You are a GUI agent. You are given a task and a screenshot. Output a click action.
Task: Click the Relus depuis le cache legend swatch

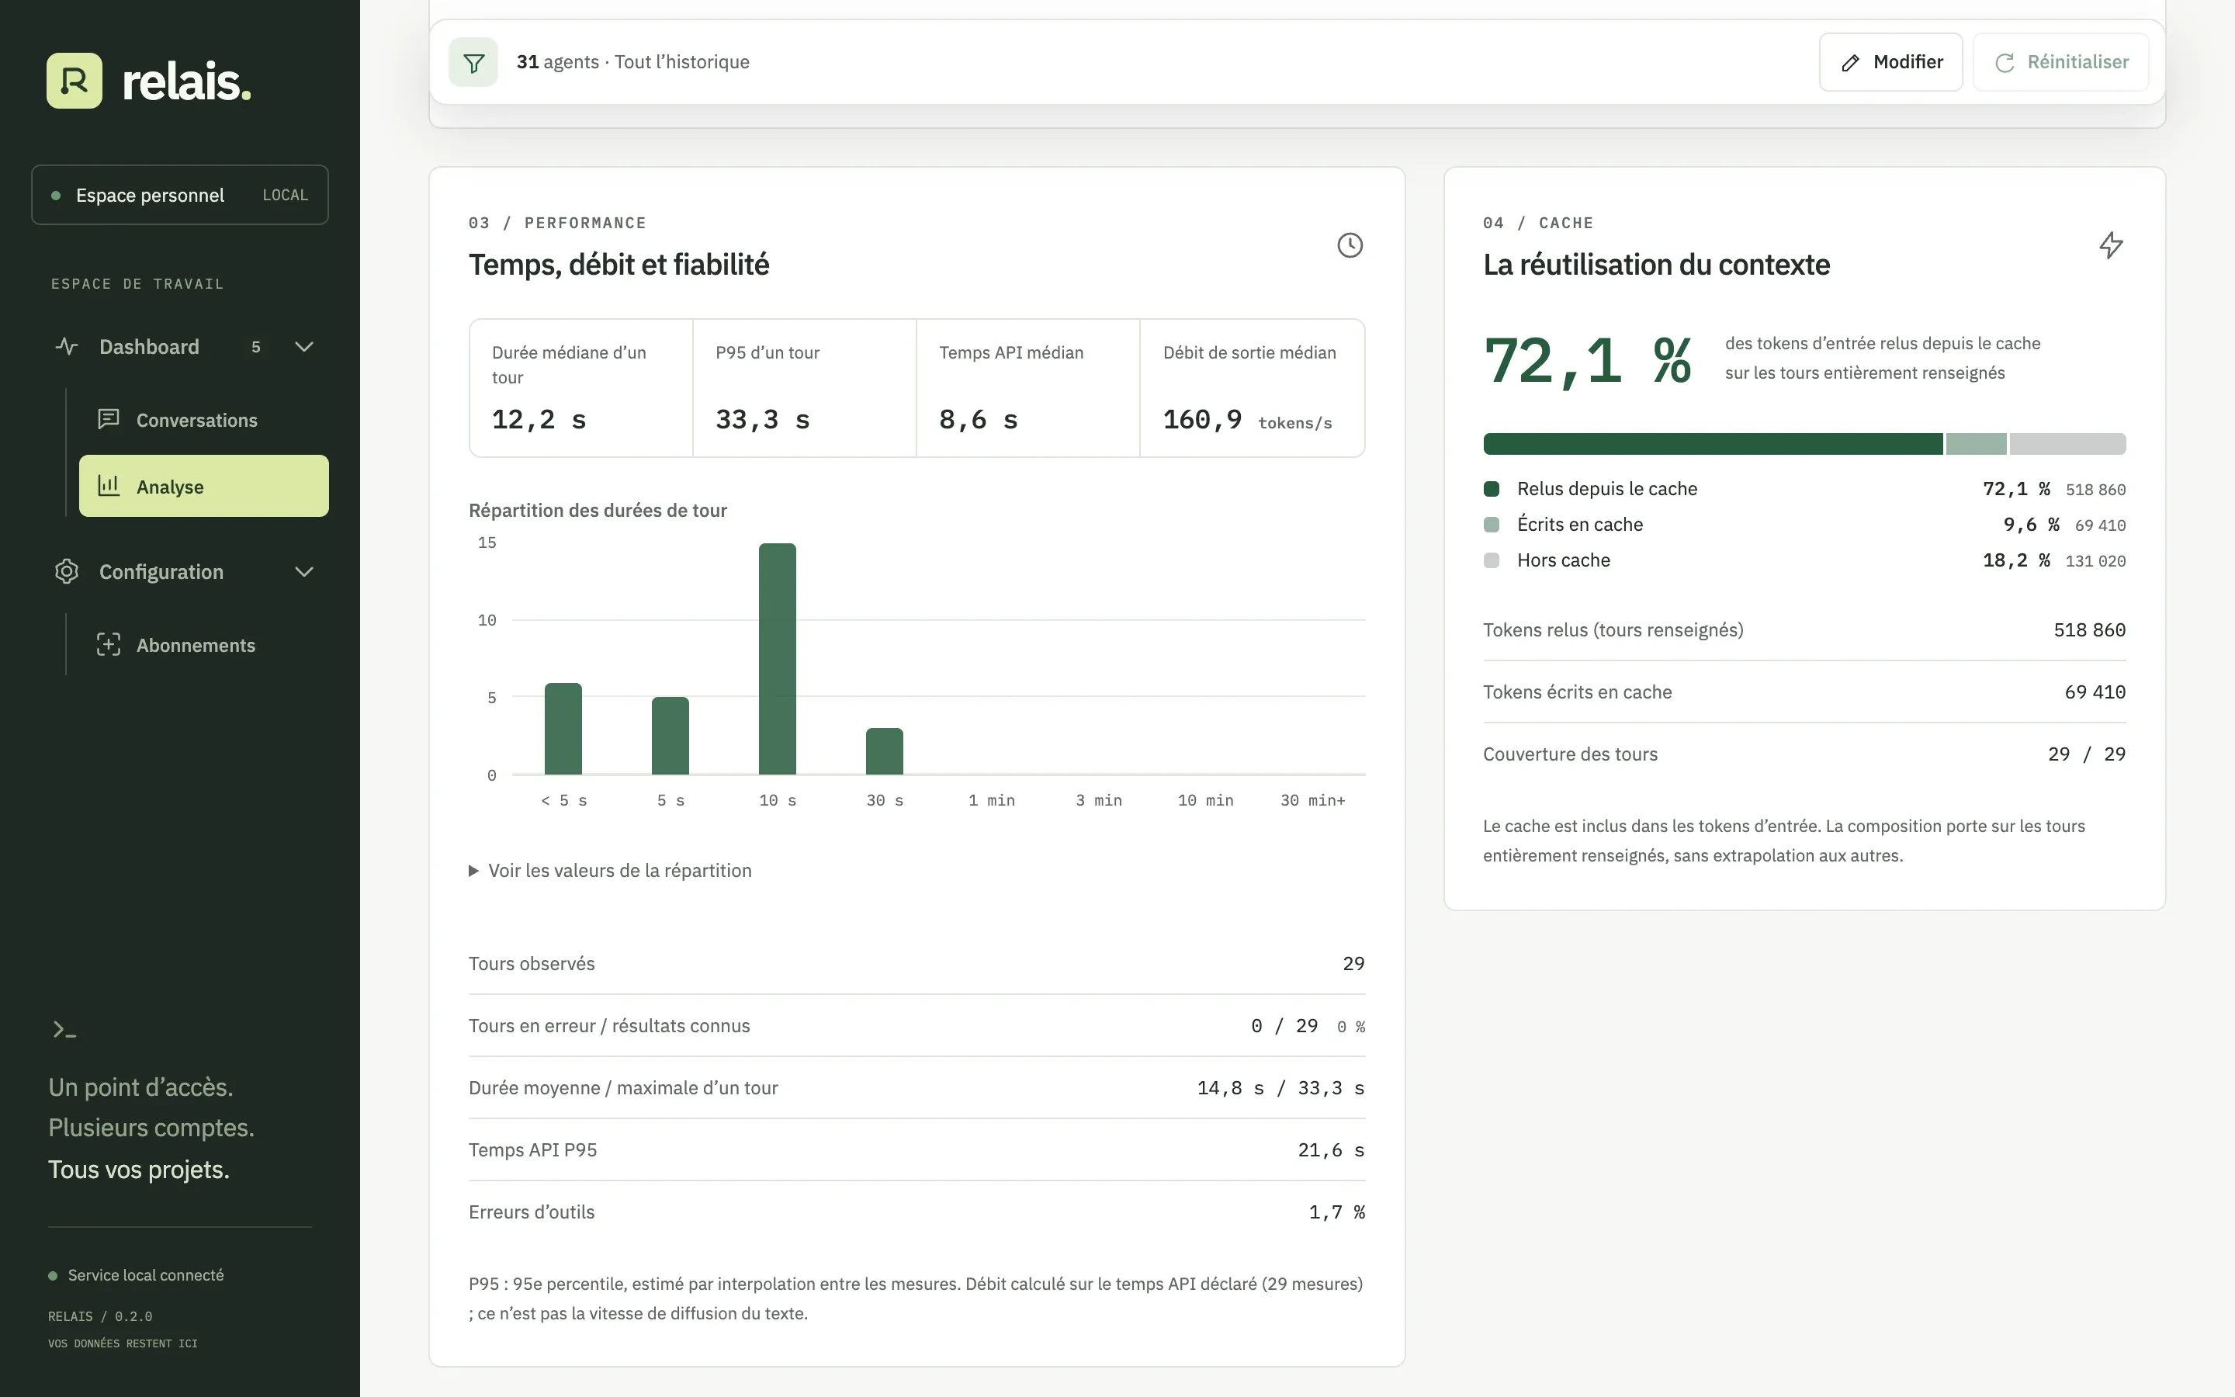coord(1491,489)
